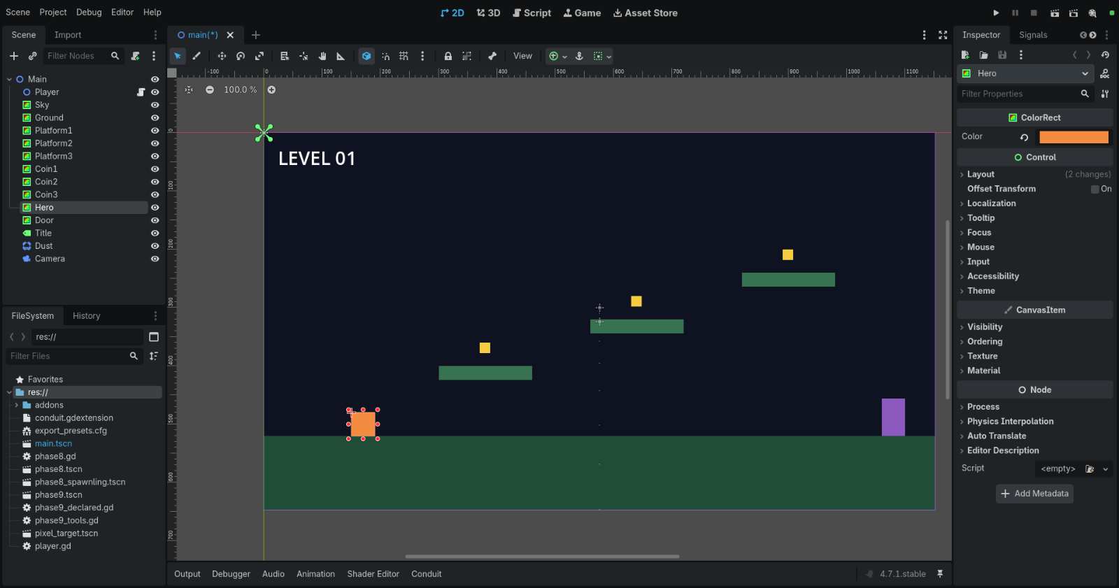
Task: Run the project with play button
Action: pos(997,13)
